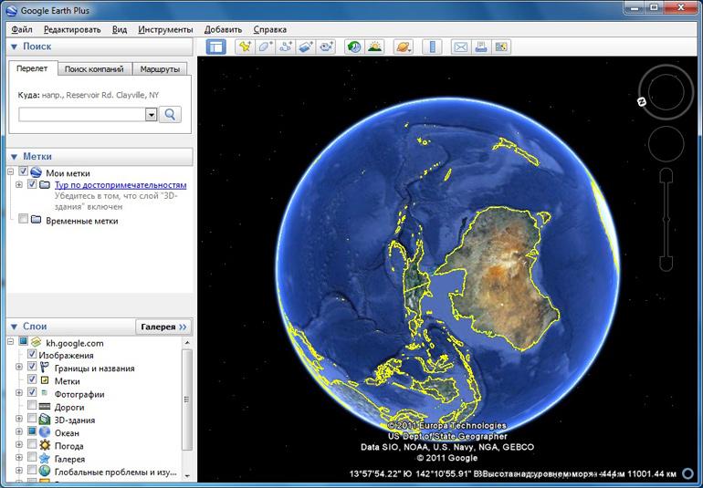Image resolution: width=703 pixels, height=488 pixels.
Task: Click the record a tour camera icon
Action: click(326, 47)
